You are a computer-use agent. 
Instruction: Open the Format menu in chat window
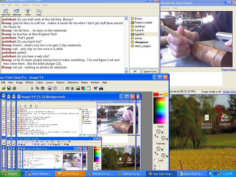[x=36, y=5]
